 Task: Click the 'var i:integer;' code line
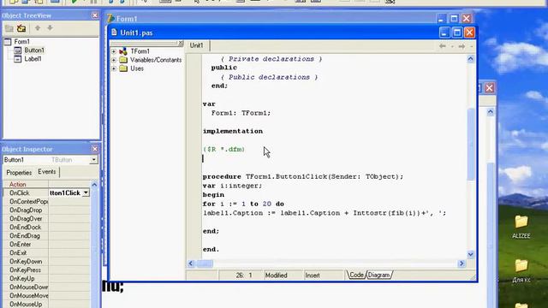click(x=232, y=186)
